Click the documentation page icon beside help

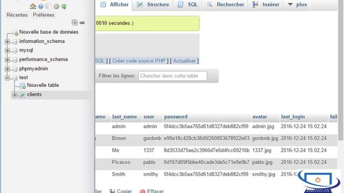(x=48, y=6)
